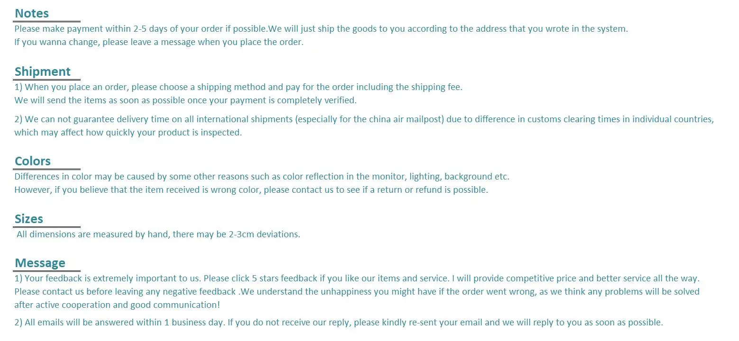The image size is (739, 341).
Task: Click the line about choosing a shipping method
Action: click(x=238, y=87)
